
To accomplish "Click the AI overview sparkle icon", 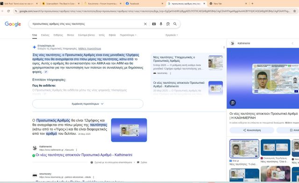I will [x=34, y=47].
